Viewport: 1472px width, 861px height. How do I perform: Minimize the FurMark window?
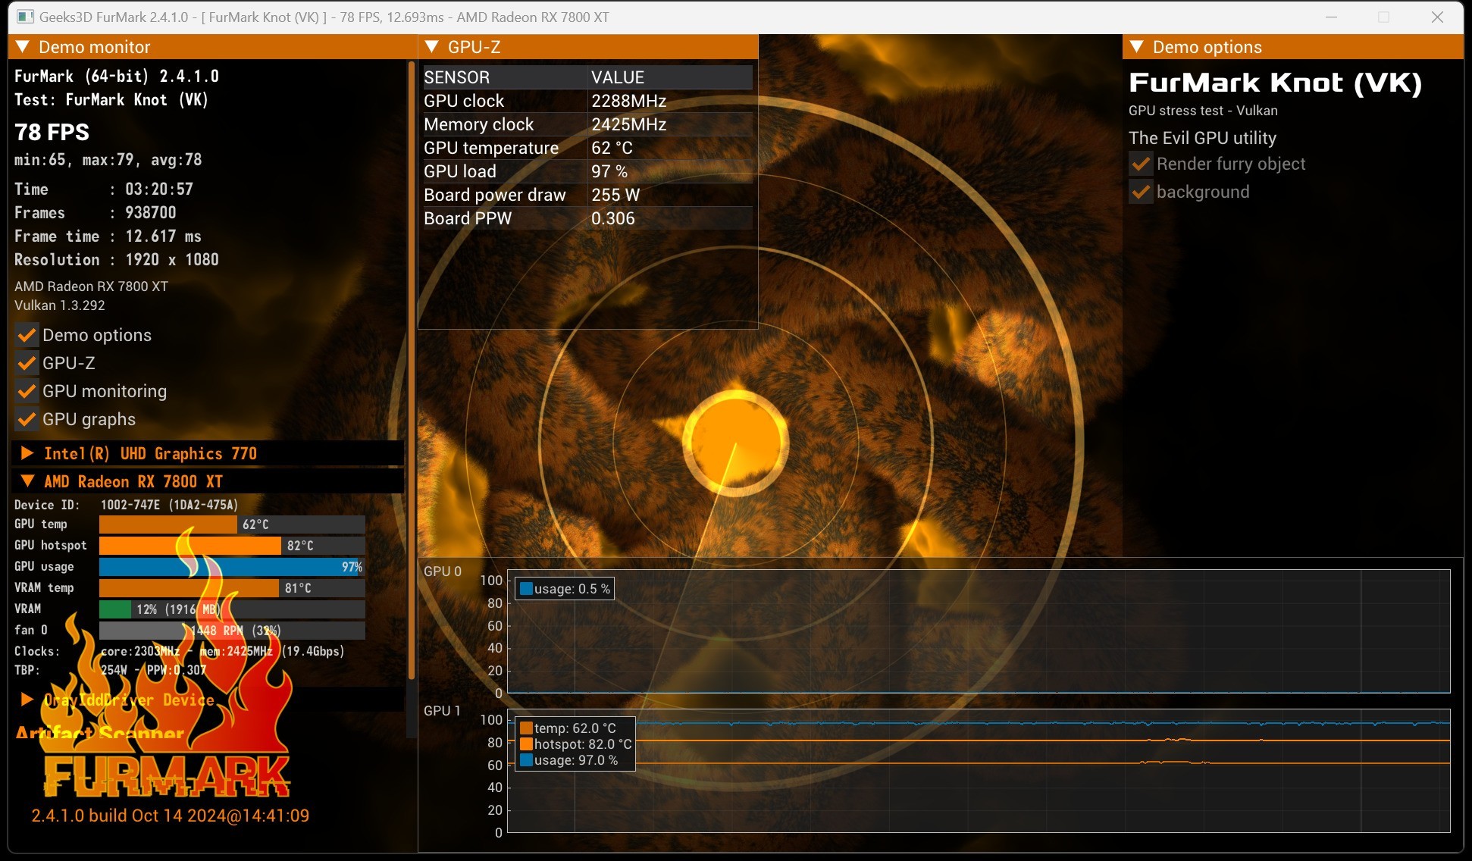click(x=1332, y=17)
